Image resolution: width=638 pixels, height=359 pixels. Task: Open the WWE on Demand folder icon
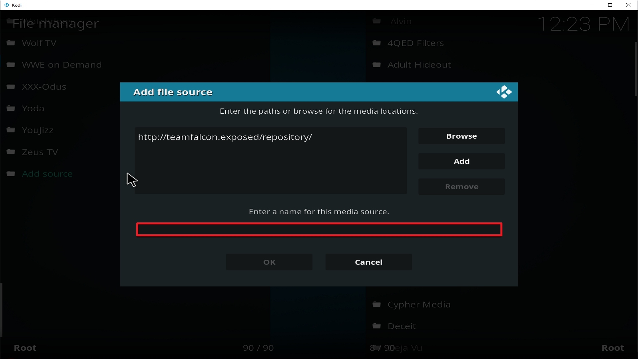click(x=11, y=64)
